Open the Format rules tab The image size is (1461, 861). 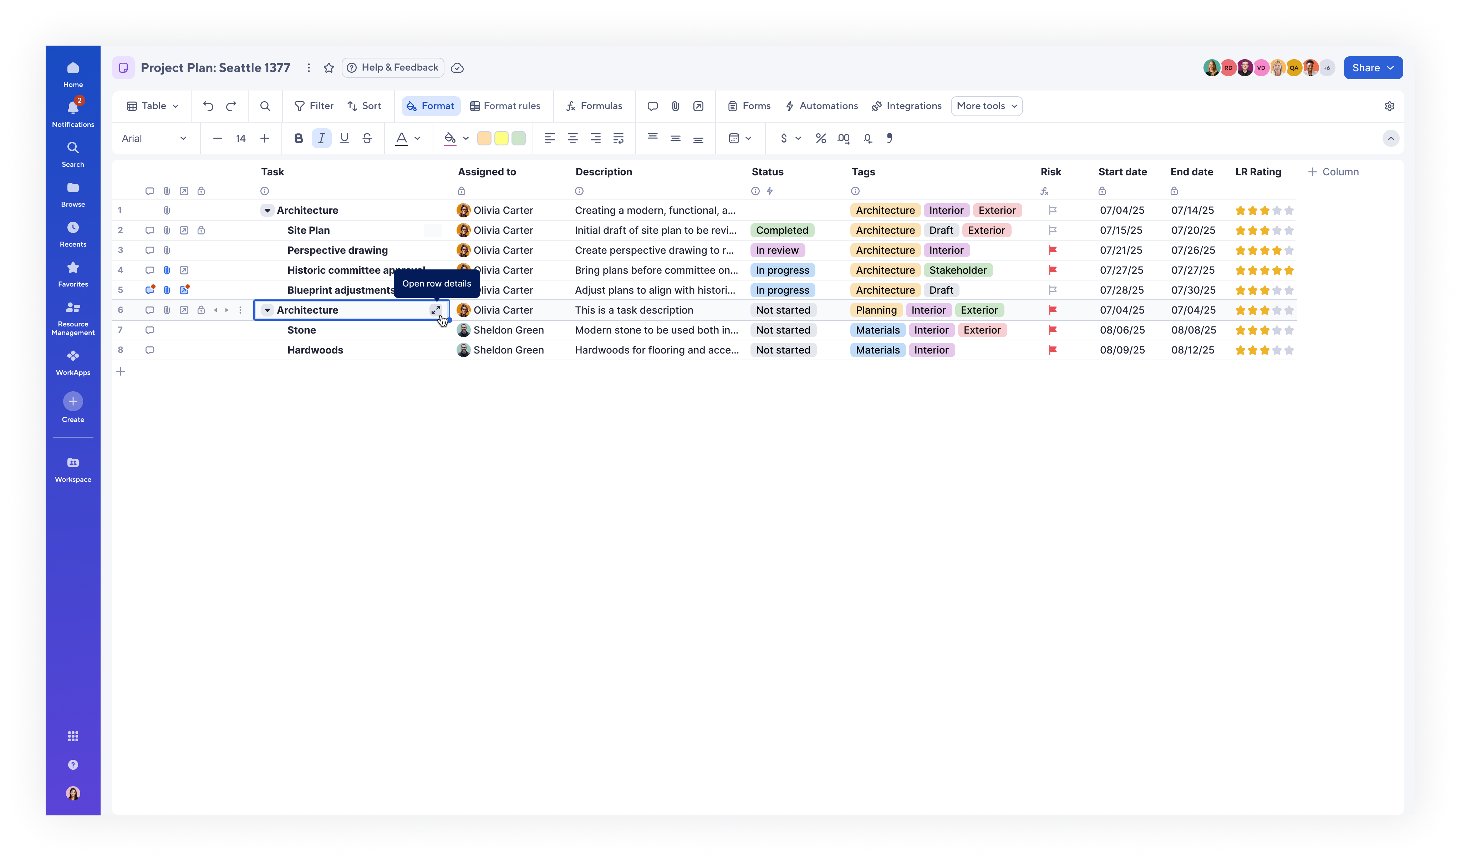click(505, 106)
